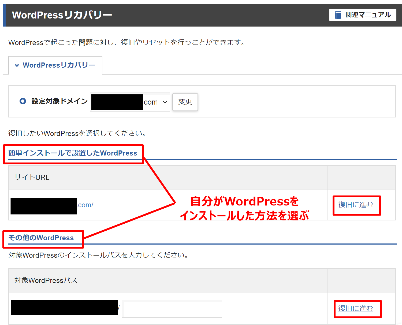Click the WordPress install path input field
Image resolution: width=402 pixels, height=325 pixels.
172,309
